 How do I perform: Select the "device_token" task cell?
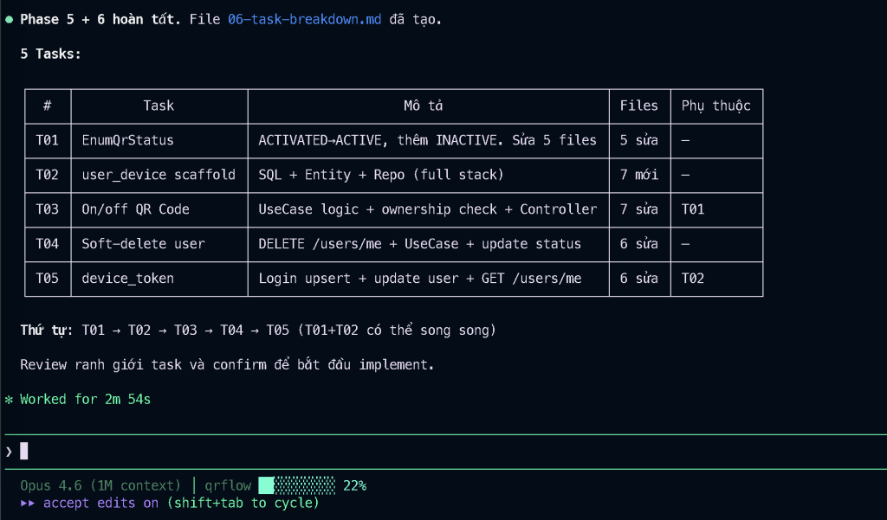coord(127,279)
